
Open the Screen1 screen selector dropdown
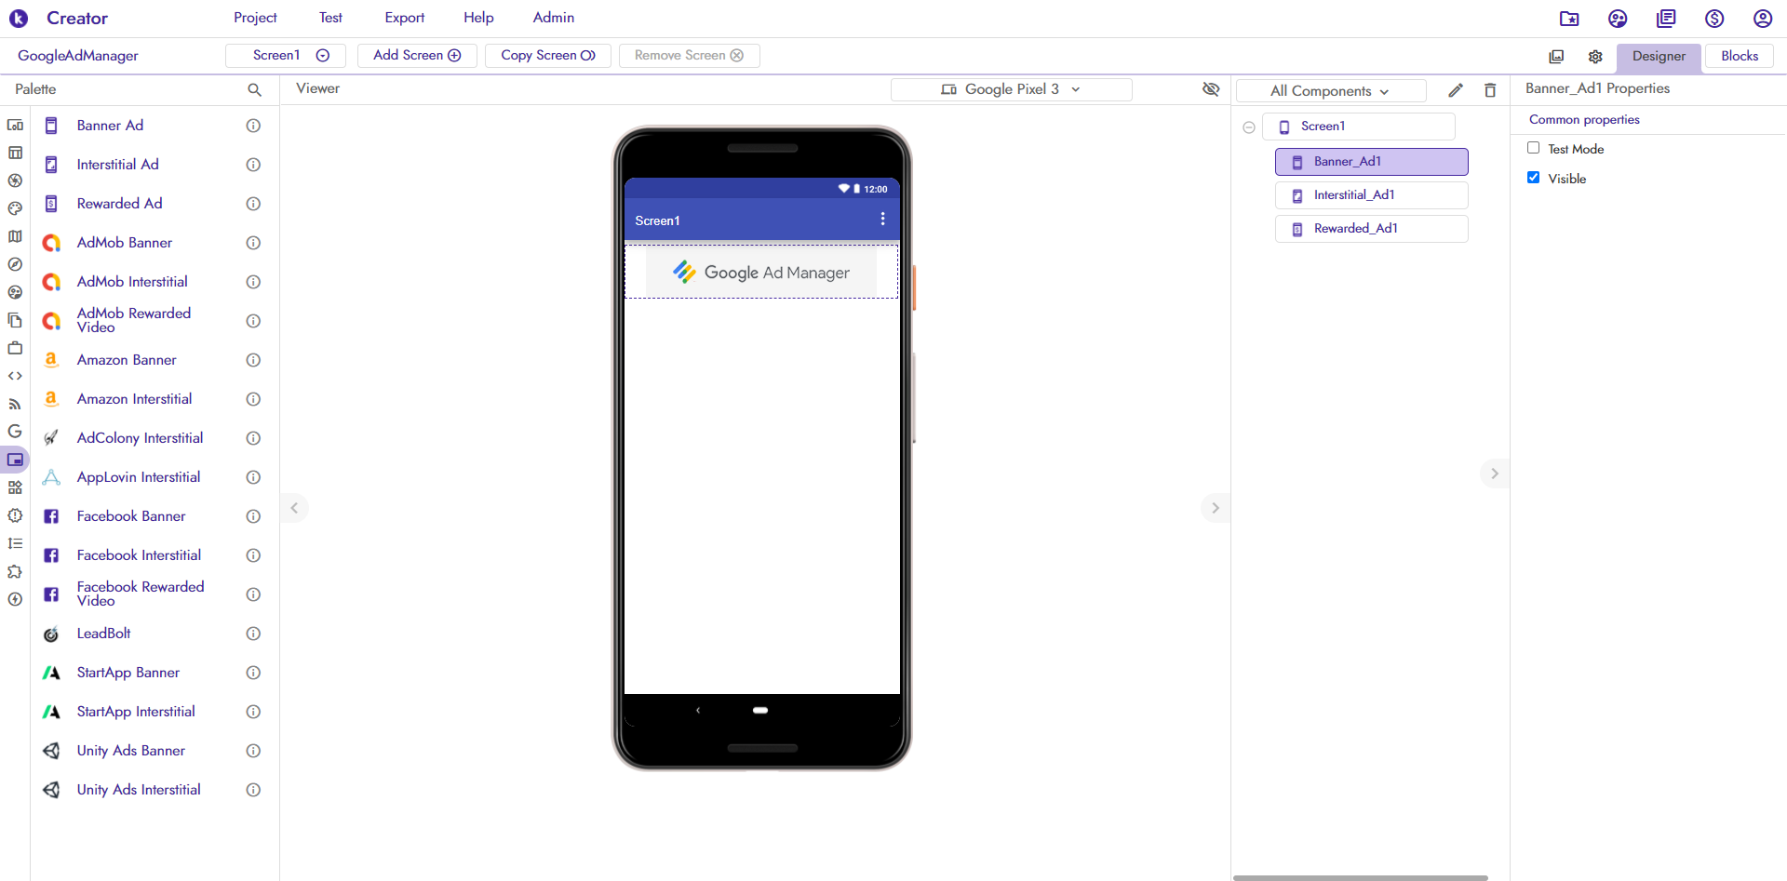coord(286,56)
